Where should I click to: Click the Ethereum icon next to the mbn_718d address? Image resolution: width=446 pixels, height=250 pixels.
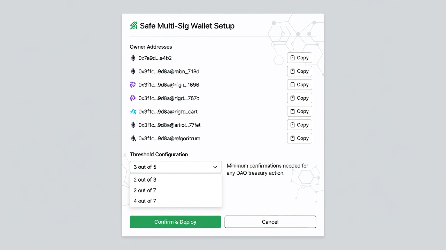133,71
